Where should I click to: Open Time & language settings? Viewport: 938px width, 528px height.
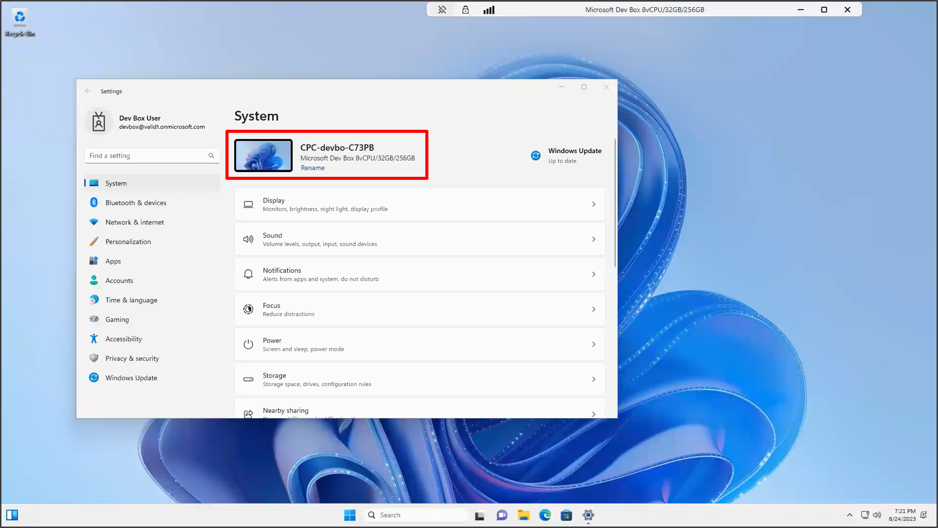pyautogui.click(x=152, y=300)
